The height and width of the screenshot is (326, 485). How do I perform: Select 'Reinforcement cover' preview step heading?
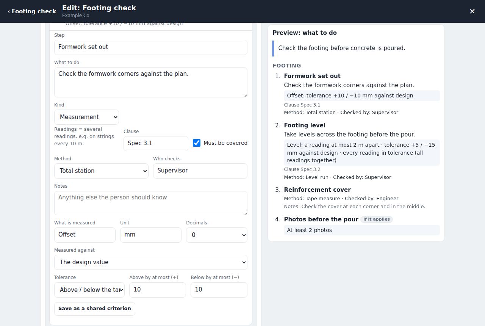pos(317,190)
